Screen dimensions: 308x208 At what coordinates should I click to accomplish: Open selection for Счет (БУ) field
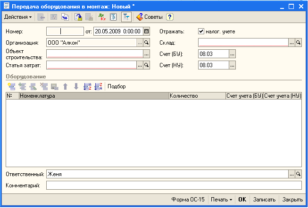232,54
